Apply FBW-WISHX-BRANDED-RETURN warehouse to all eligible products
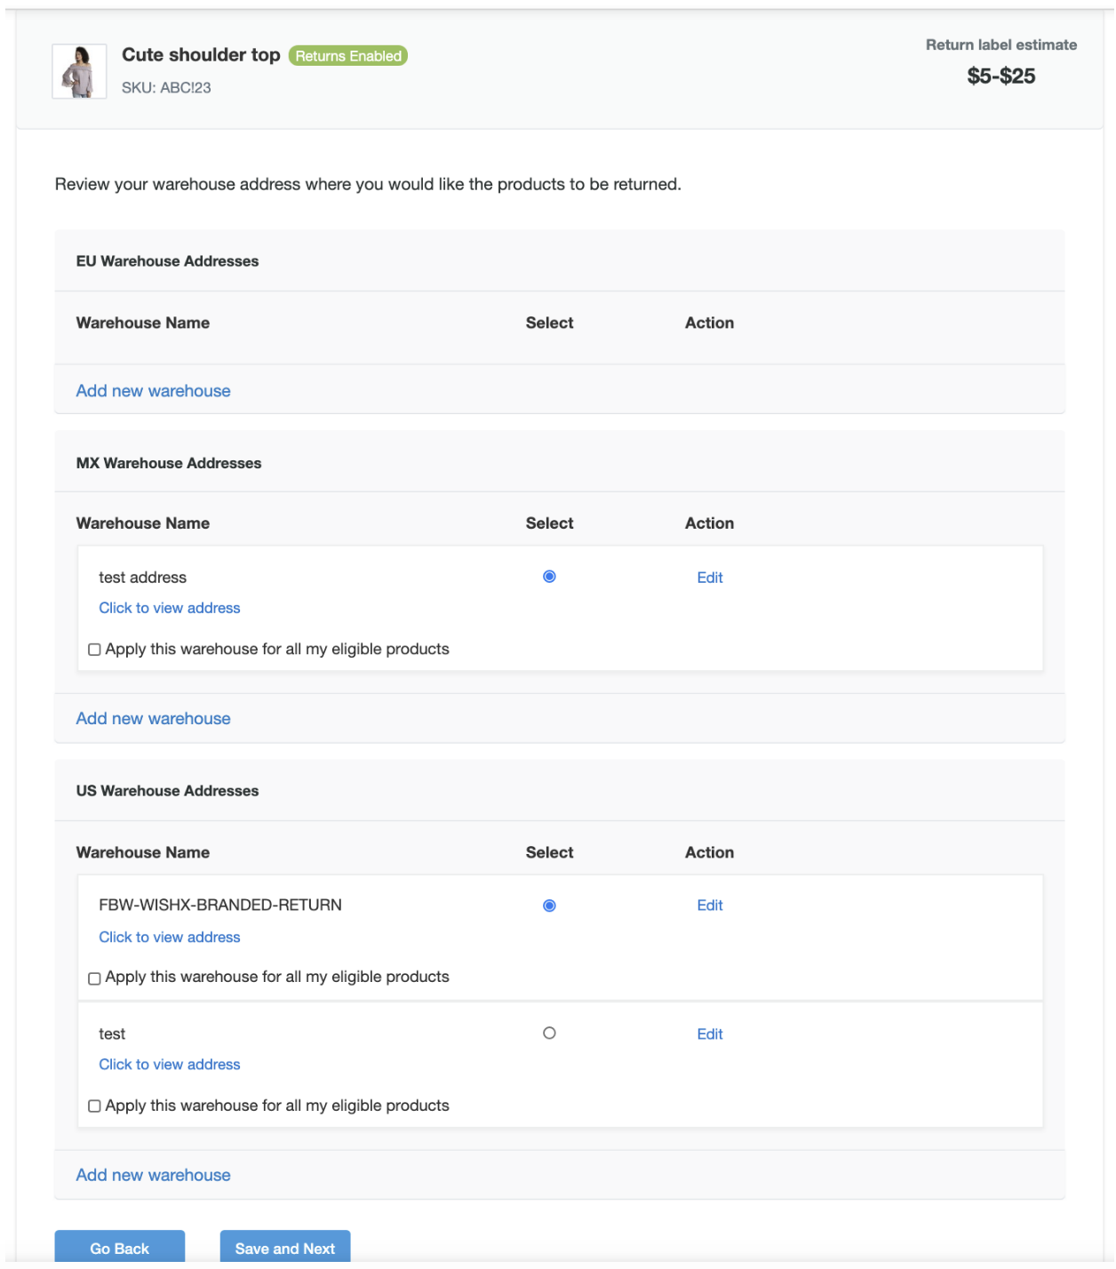Viewport: 1116px width, 1269px height. click(94, 978)
